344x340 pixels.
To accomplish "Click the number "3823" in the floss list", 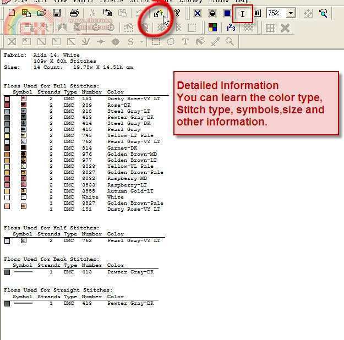I will [89, 166].
